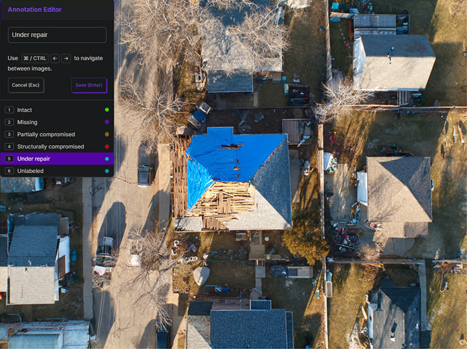Screen dimensions: 467x349
Task: Select the Structurally compromised label
Action: (51, 147)
